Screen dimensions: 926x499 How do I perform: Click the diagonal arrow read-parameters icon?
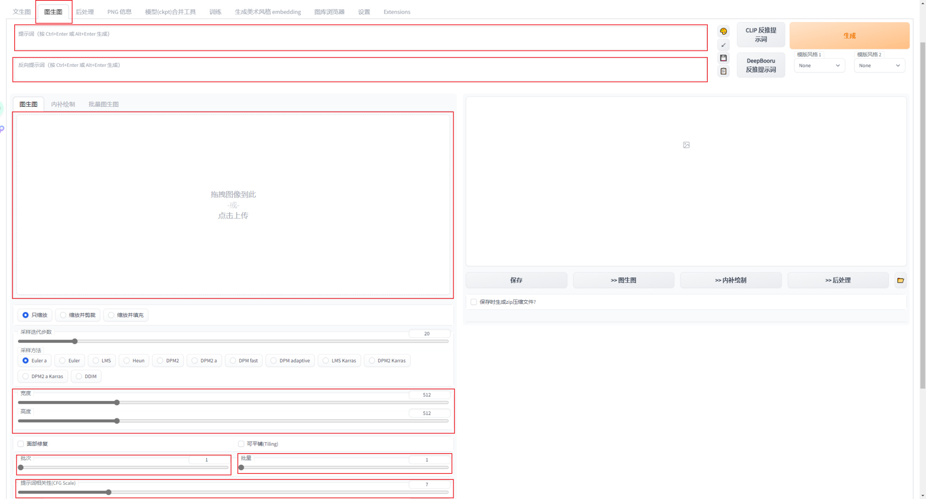[x=723, y=45]
